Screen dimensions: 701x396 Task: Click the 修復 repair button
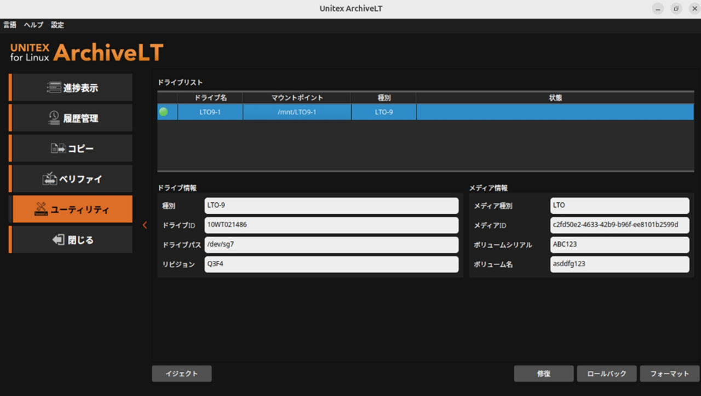click(x=544, y=374)
